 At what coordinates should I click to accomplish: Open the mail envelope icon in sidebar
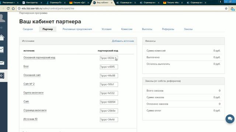click(2, 63)
